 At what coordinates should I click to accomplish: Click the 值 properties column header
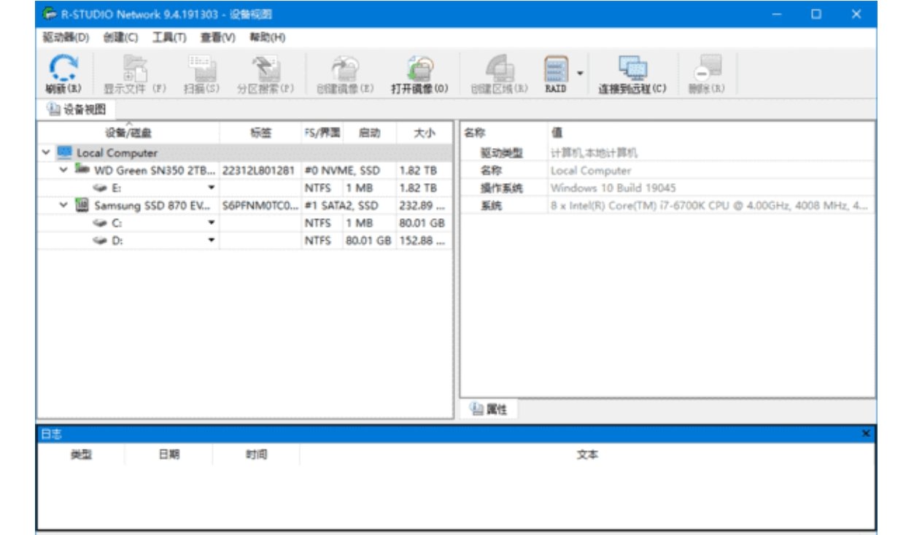point(557,133)
